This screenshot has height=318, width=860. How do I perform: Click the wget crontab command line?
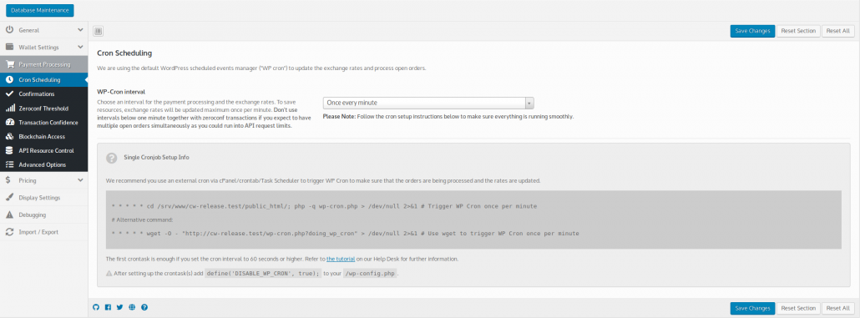(345, 234)
